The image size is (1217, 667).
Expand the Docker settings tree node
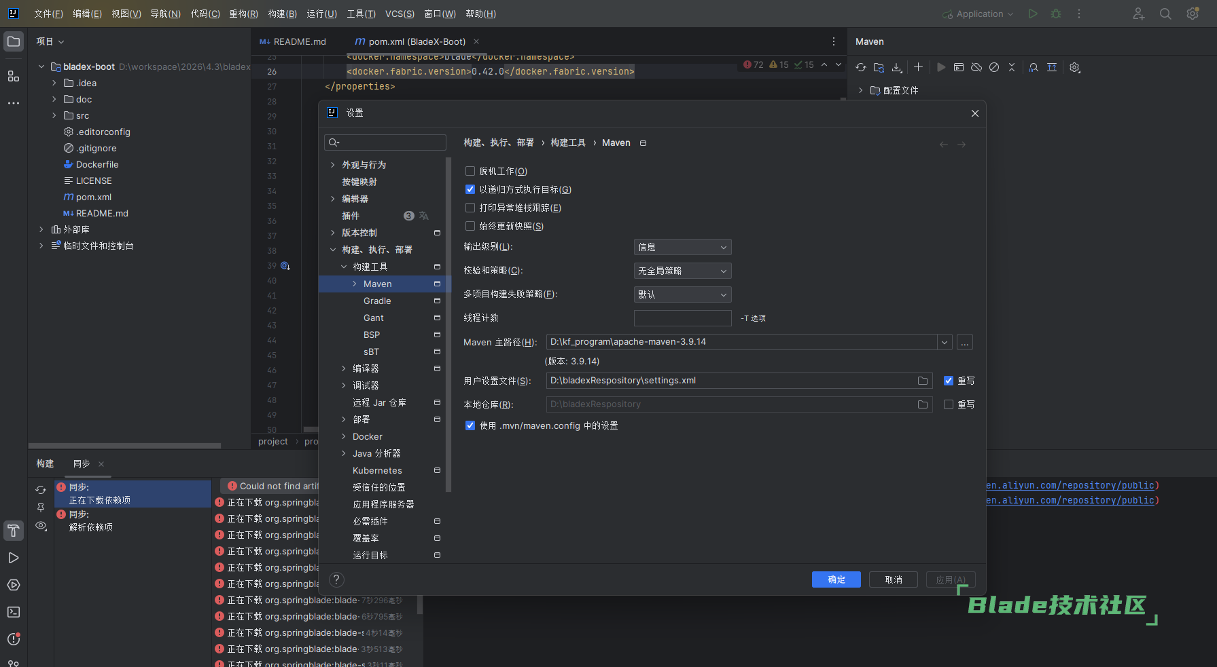(x=344, y=436)
